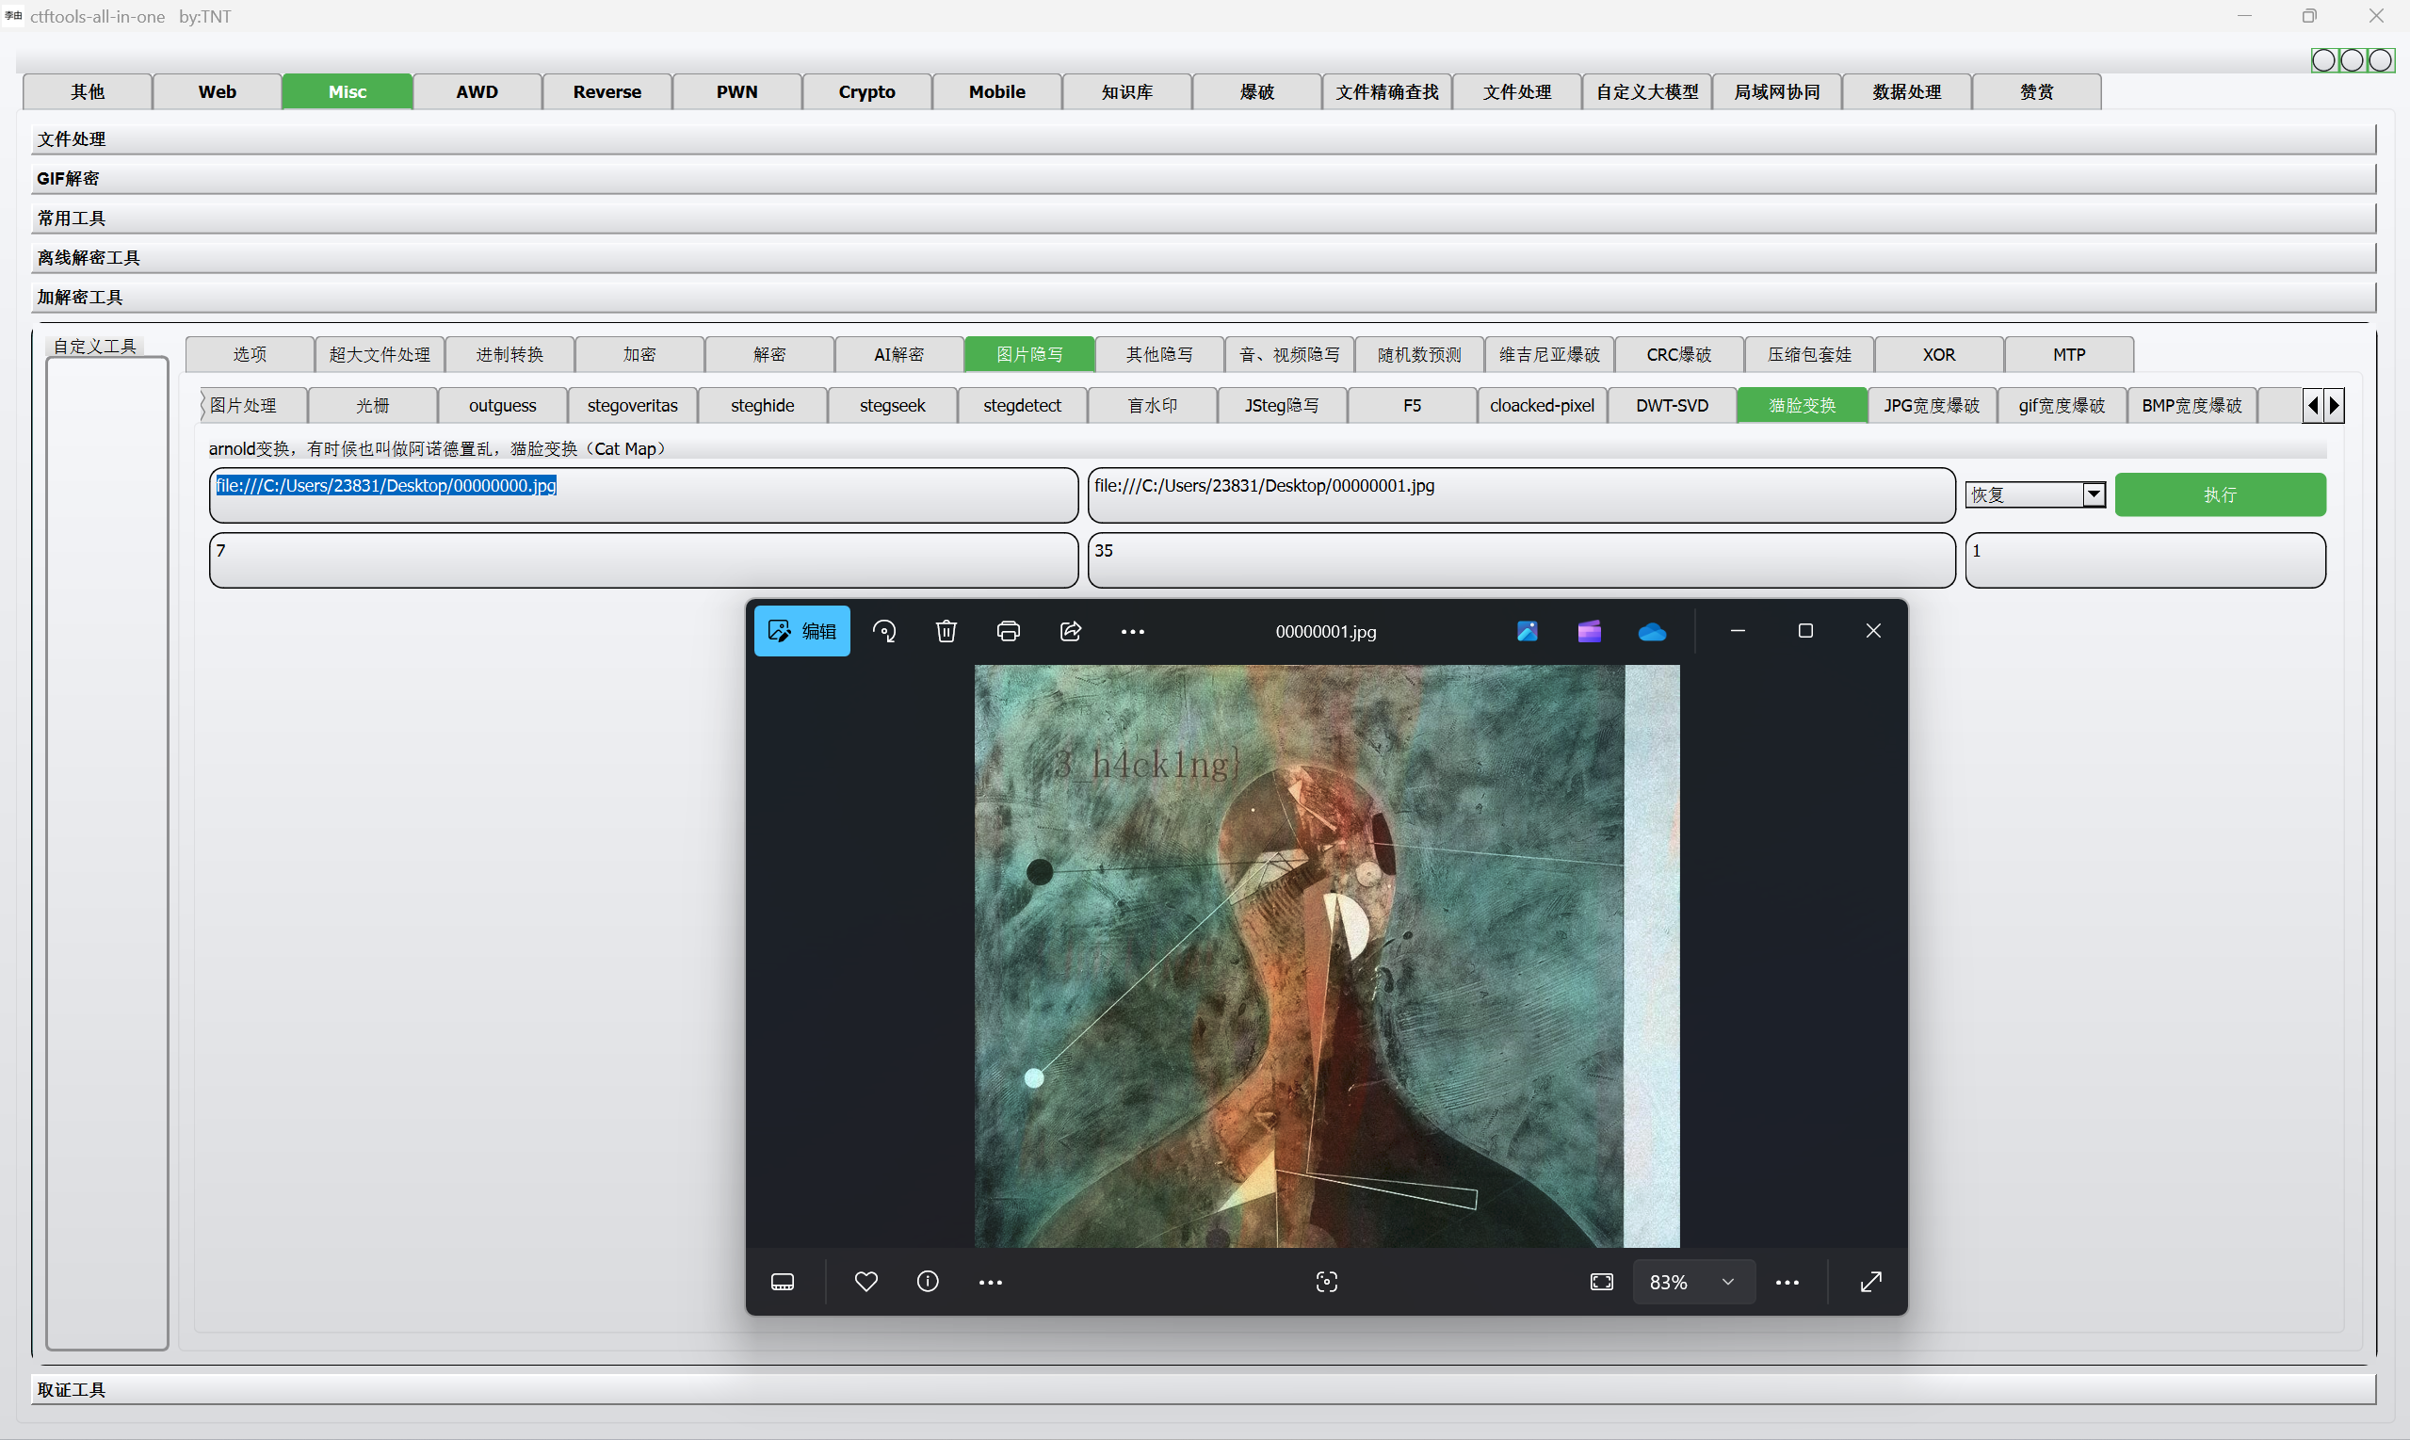Click the first green circle at top right
2410x1440 pixels.
click(2323, 60)
